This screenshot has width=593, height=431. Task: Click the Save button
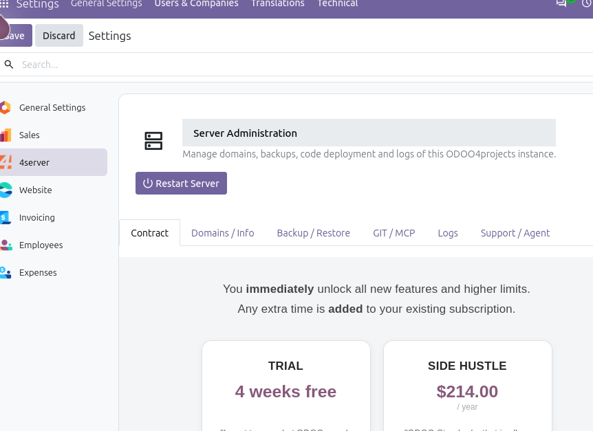[x=16, y=36]
